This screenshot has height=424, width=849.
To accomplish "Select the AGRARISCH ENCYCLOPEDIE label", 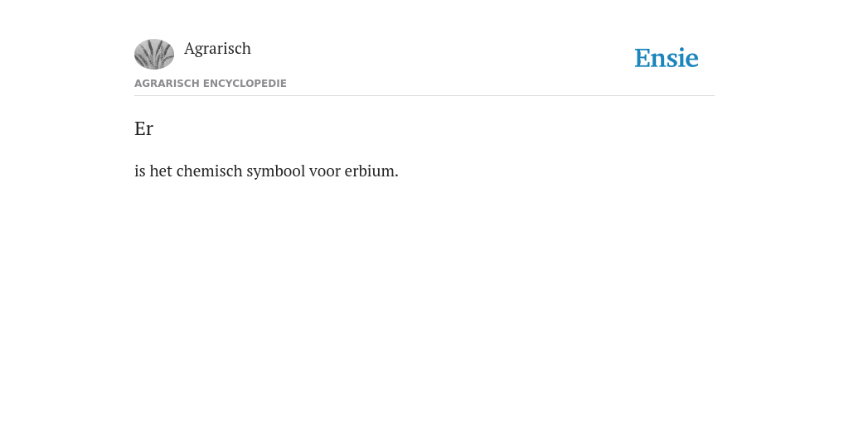I will point(210,84).
